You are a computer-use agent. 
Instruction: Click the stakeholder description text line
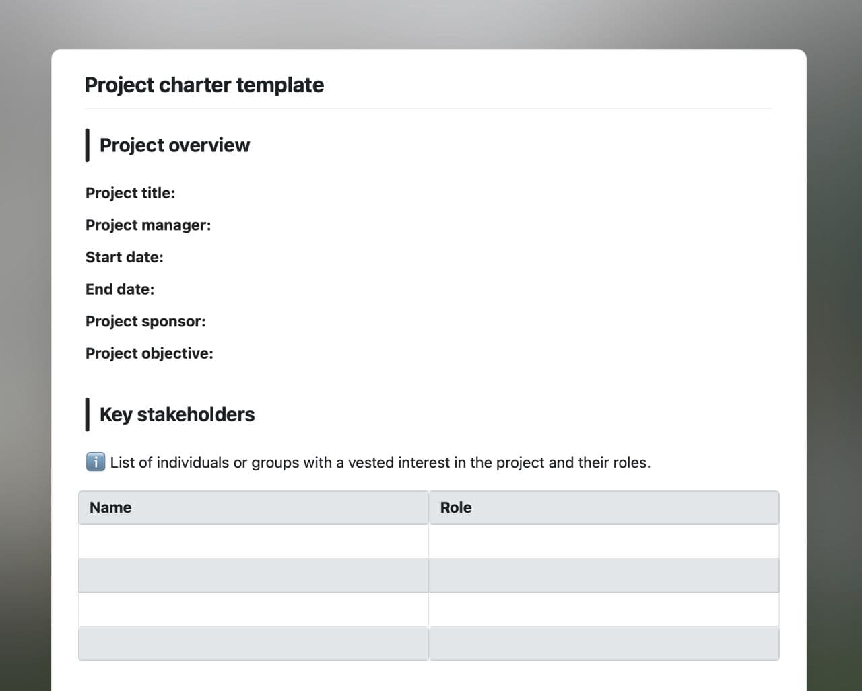pyautogui.click(x=380, y=463)
